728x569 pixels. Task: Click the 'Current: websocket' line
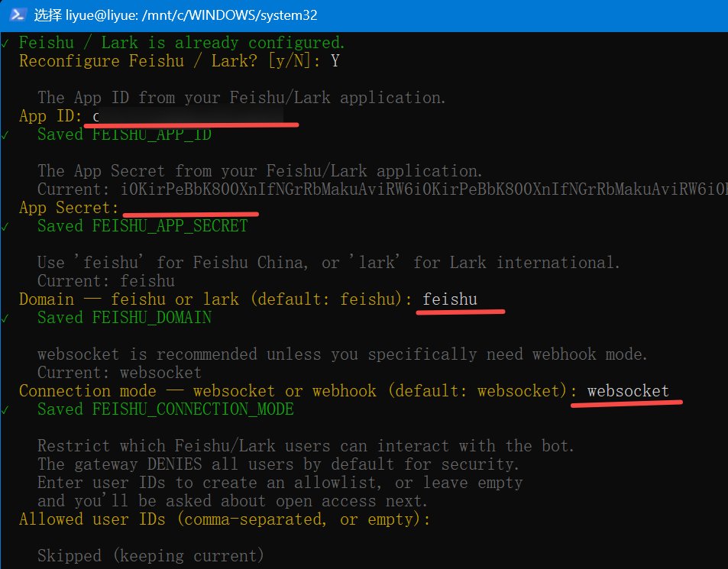[x=119, y=373]
